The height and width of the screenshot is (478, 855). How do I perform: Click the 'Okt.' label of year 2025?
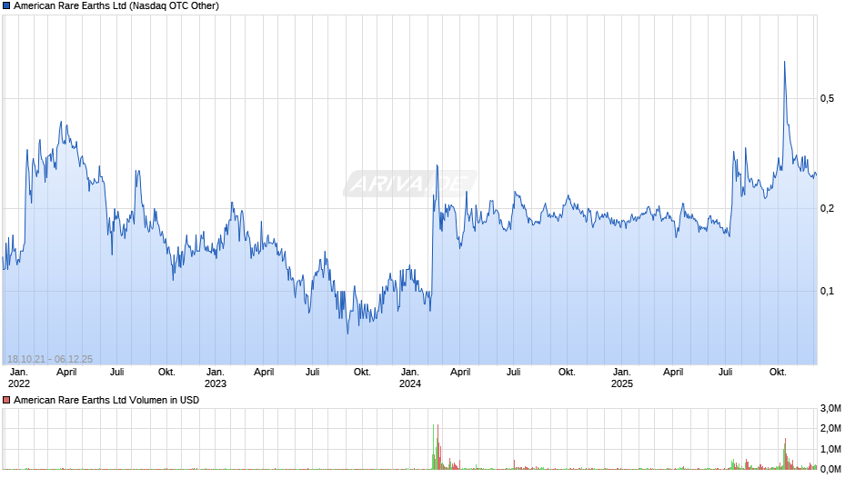(x=778, y=373)
